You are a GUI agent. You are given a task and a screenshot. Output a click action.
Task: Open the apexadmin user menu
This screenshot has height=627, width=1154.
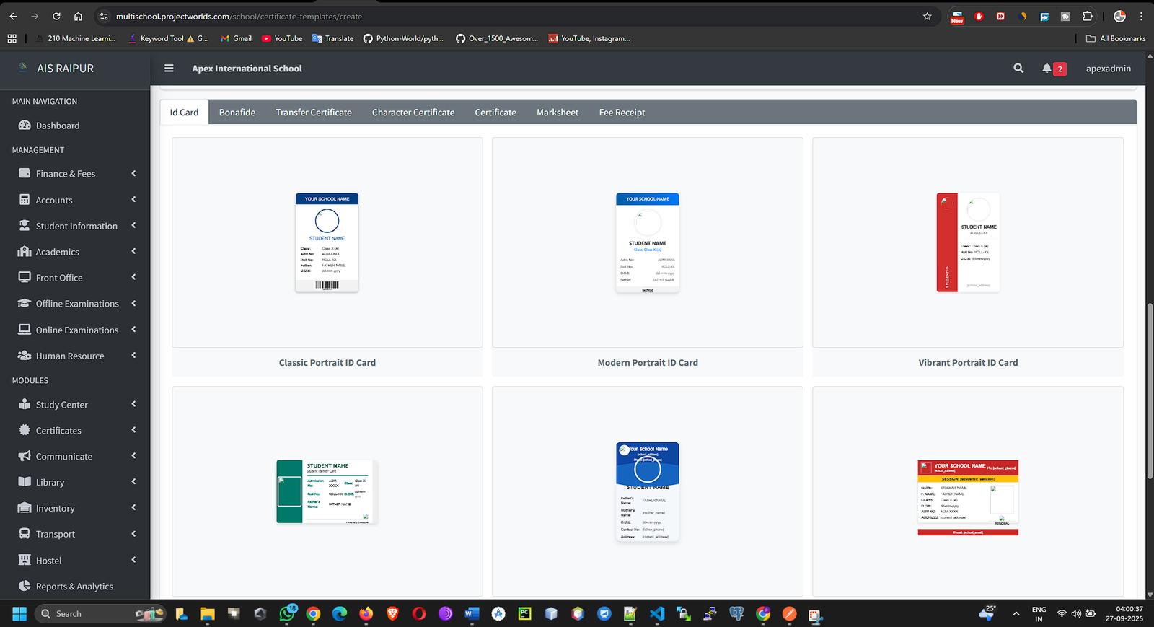point(1108,69)
